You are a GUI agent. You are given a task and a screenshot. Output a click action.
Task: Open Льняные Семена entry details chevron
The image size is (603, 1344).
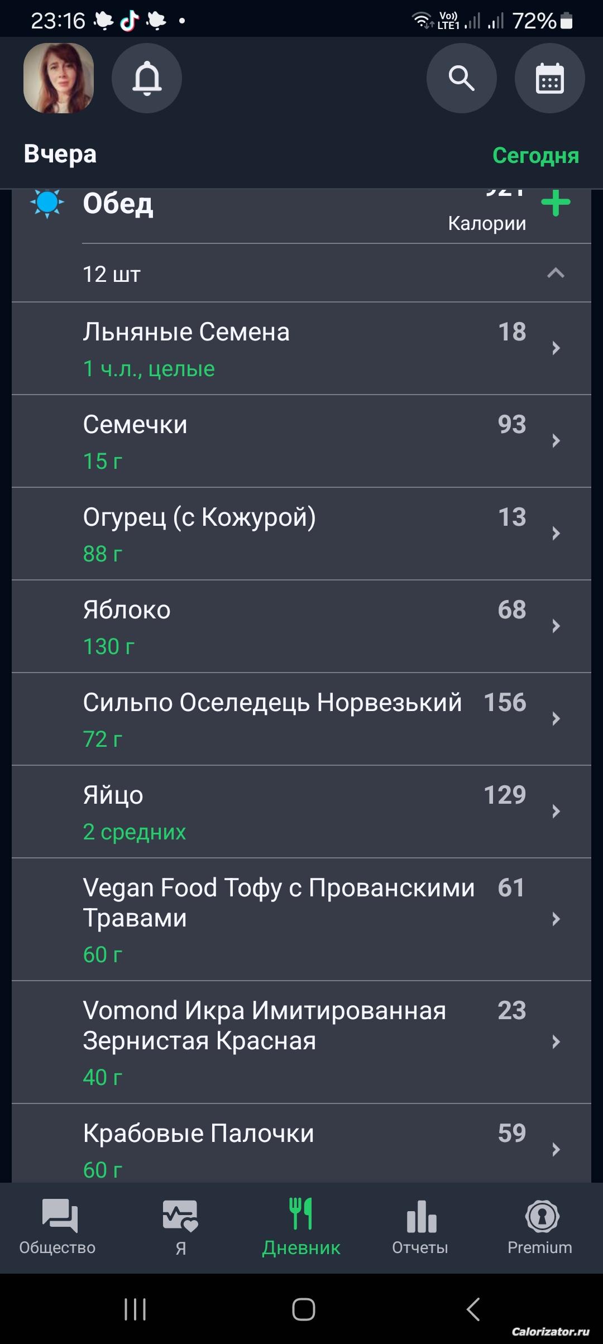[x=556, y=348]
